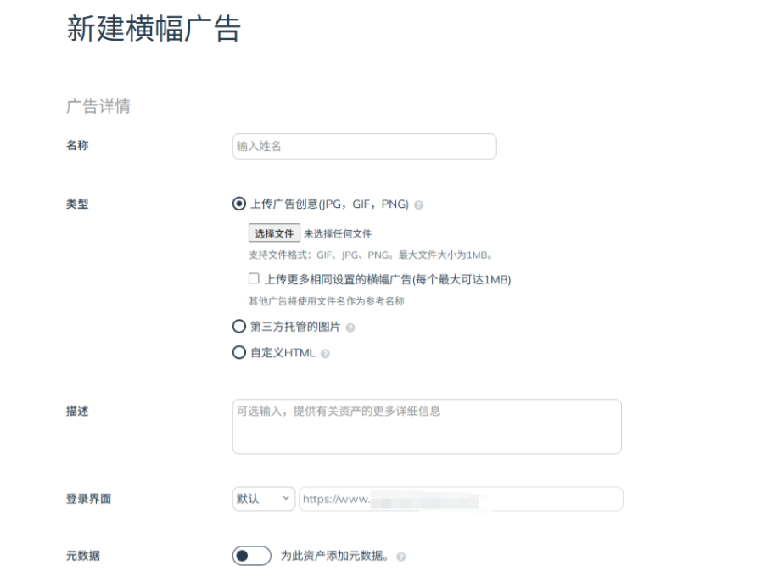The image size is (767, 577).
Task: Tick the 上传更多相同设置的横幅广告 checkbox
Action: pos(254,278)
